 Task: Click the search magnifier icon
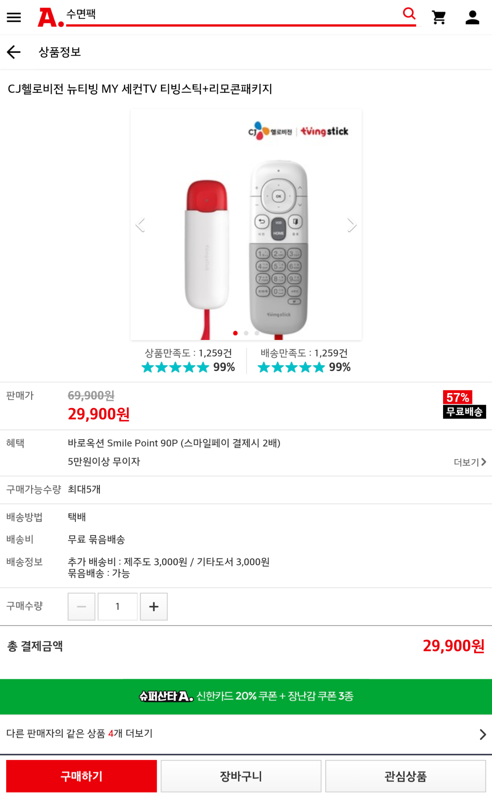409,14
